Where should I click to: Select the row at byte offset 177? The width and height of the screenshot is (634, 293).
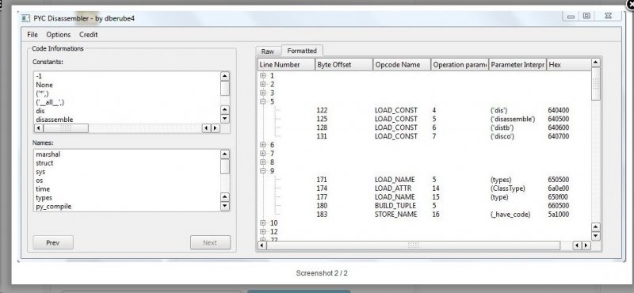click(425, 197)
